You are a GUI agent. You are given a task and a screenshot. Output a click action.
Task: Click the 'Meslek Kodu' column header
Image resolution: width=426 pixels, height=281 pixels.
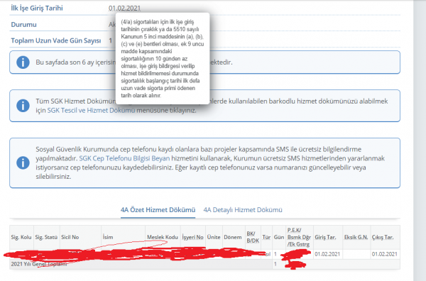163,237
